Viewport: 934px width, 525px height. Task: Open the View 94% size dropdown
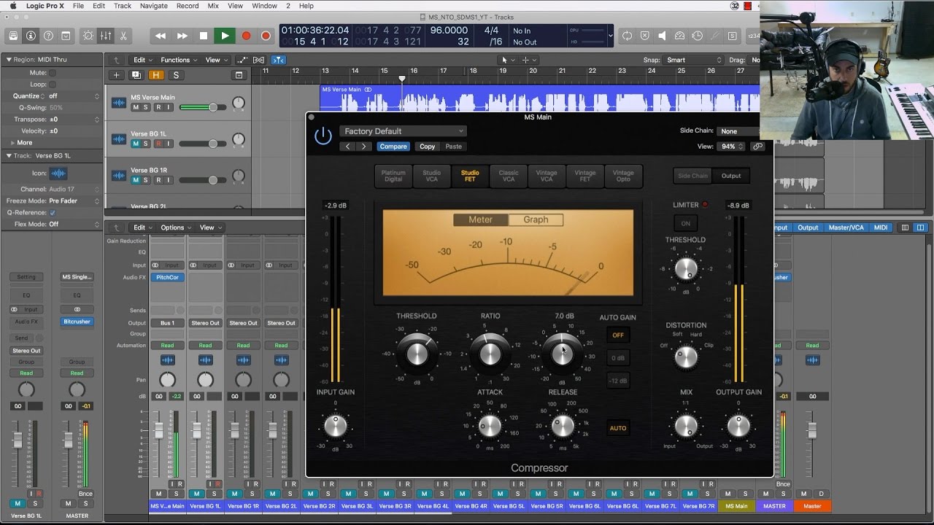tap(730, 147)
